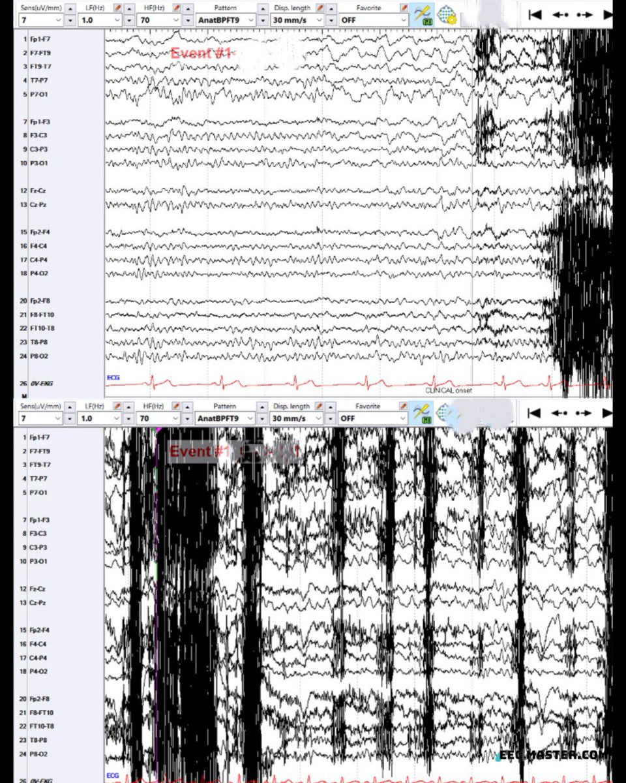The image size is (626, 783).
Task: Increase sensitivity with Sens up arrow, upper window
Action: tap(70, 8)
